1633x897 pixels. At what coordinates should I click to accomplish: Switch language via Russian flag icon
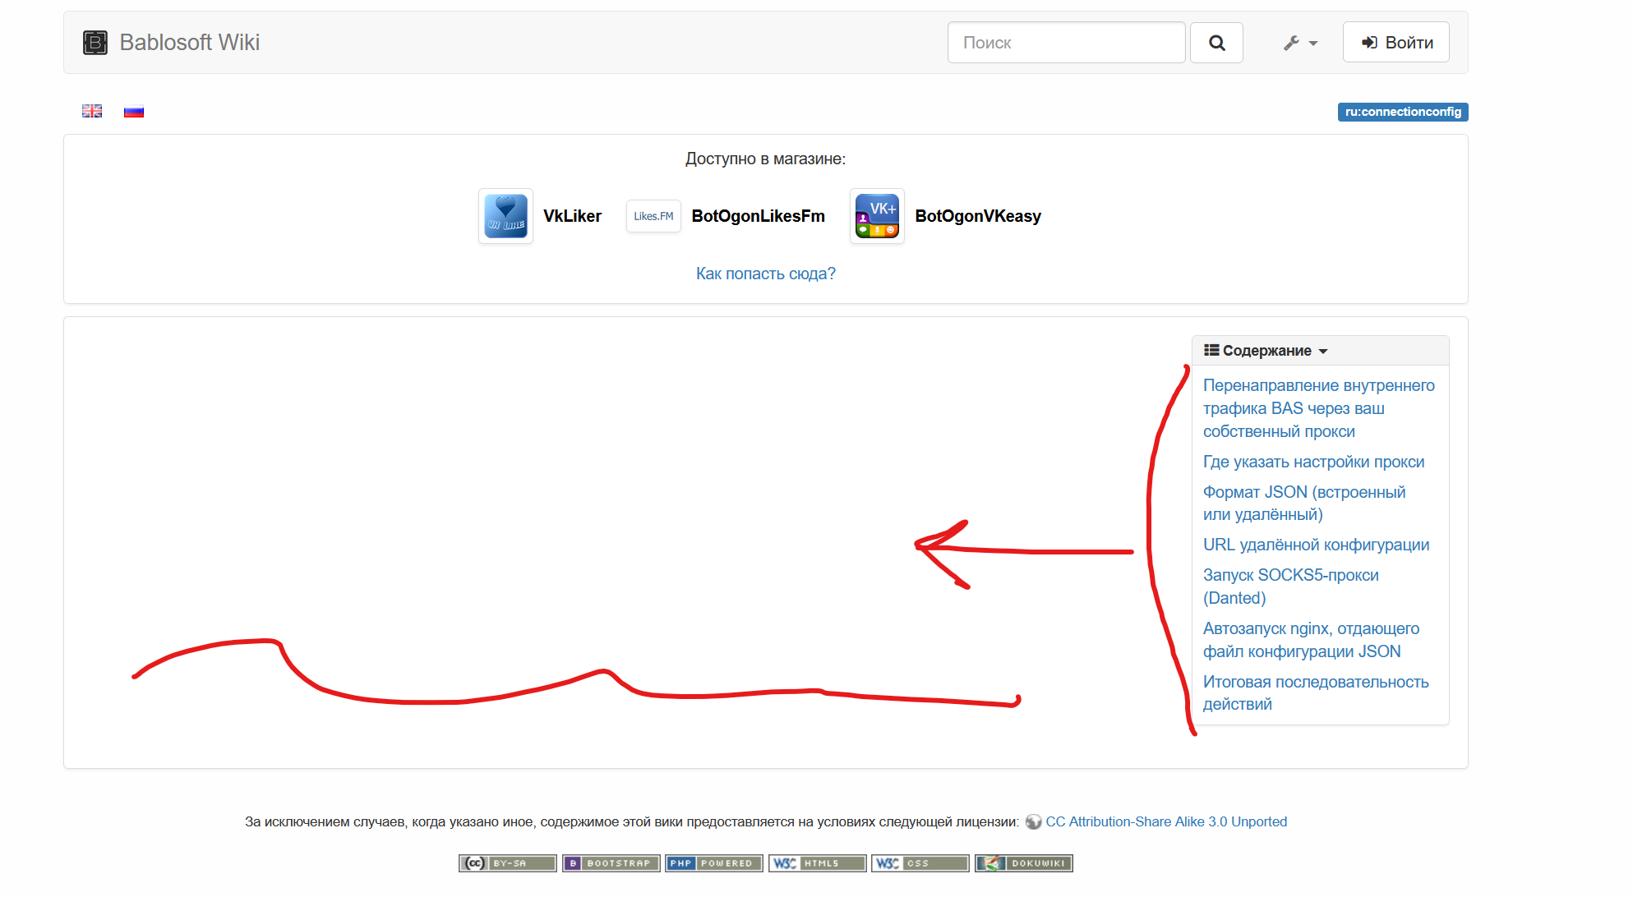(x=134, y=112)
